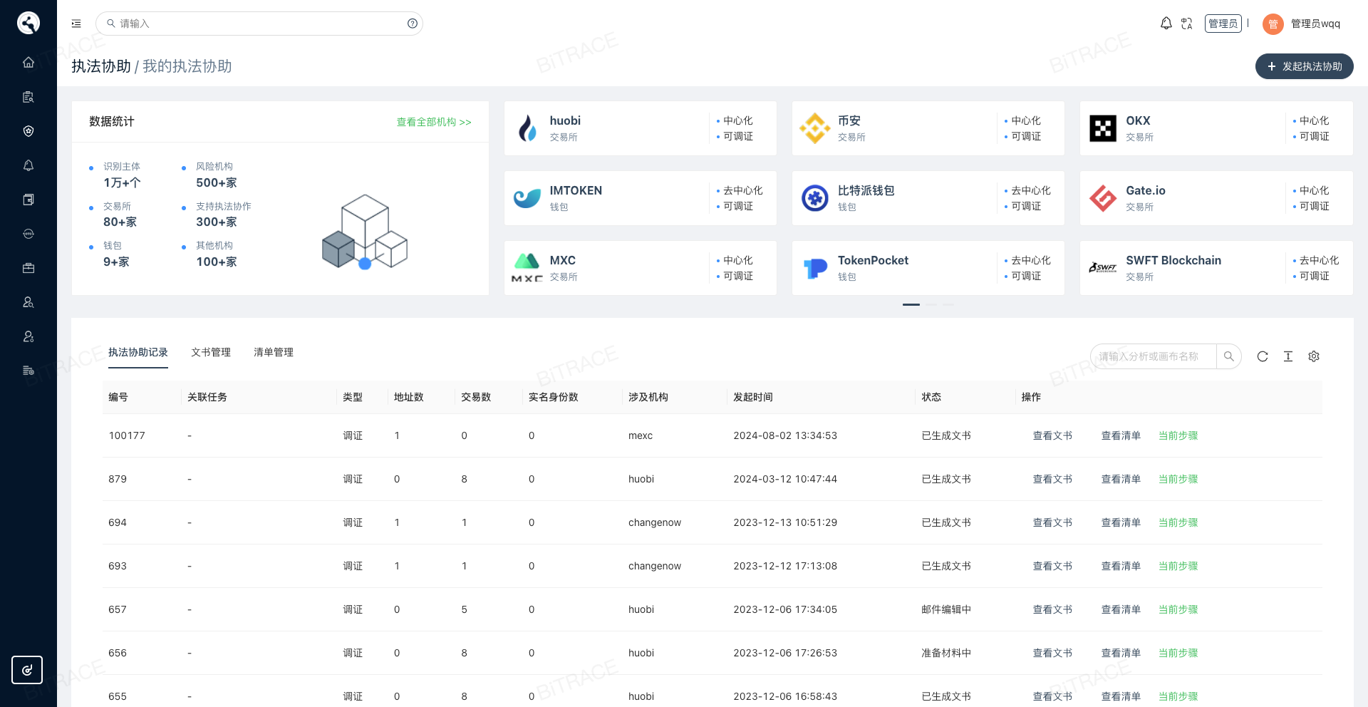The height and width of the screenshot is (707, 1368).
Task: Open notifications bell in top bar
Action: pos(1166,24)
